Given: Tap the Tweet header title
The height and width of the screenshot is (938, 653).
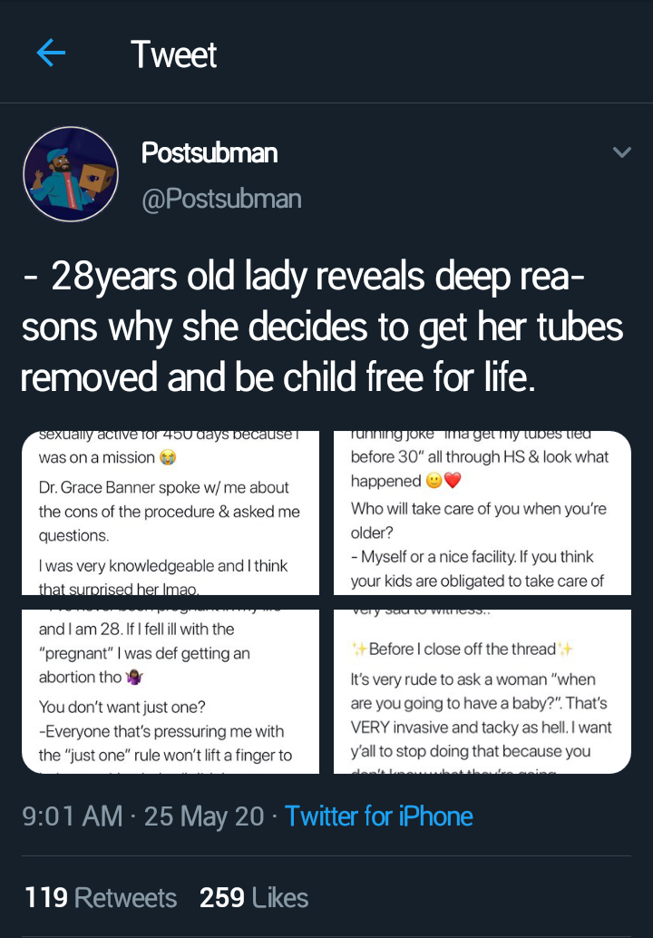Looking at the screenshot, I should [x=173, y=54].
